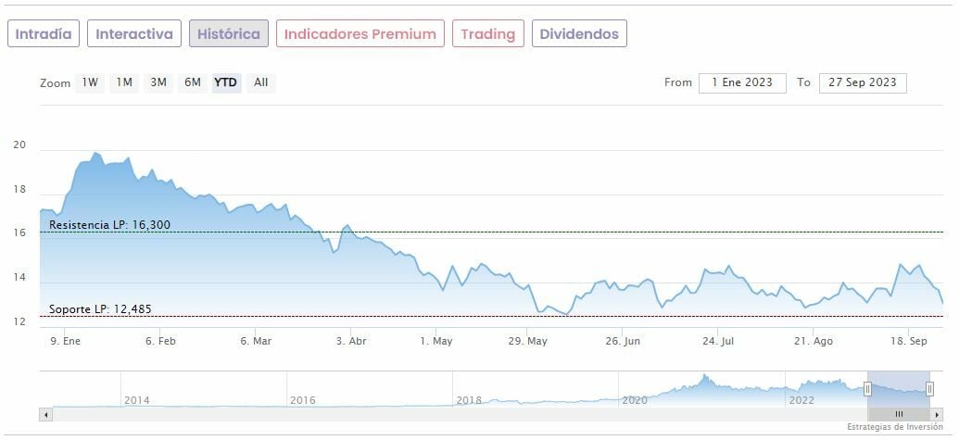Image resolution: width=959 pixels, height=440 pixels.
Task: Open Indicadores Premium section
Action: [360, 34]
